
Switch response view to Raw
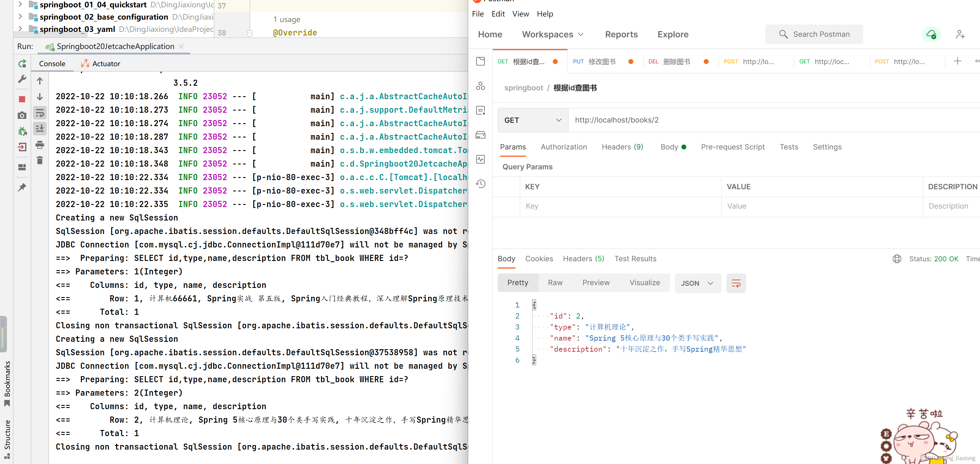pos(555,283)
